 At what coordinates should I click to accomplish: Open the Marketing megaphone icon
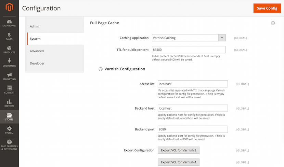tap(9, 75)
